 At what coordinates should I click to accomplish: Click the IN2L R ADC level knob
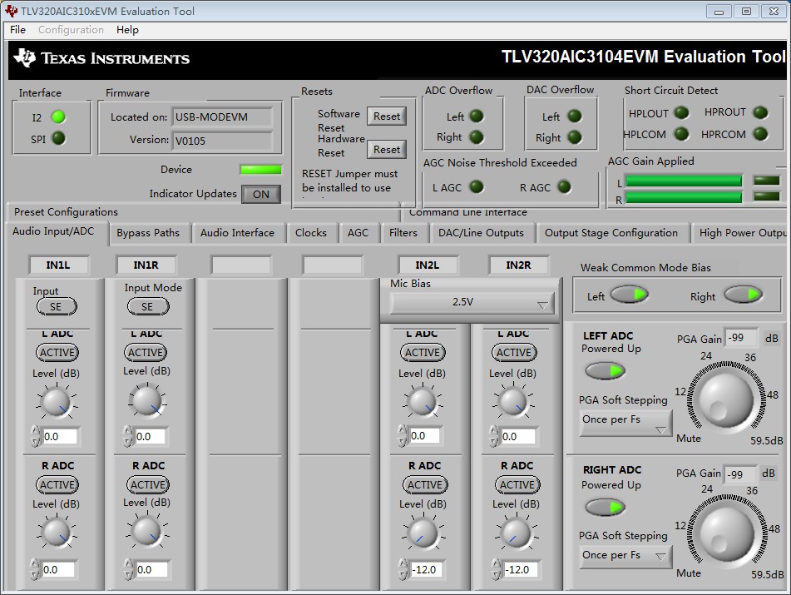tap(423, 533)
